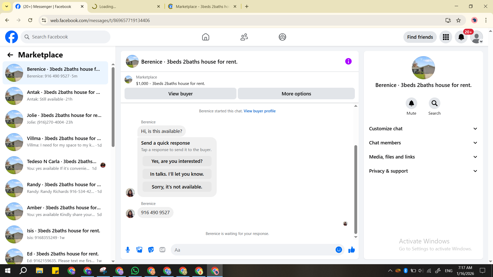Expand Chat members section
Image resolution: width=493 pixels, height=277 pixels.
coord(423,143)
